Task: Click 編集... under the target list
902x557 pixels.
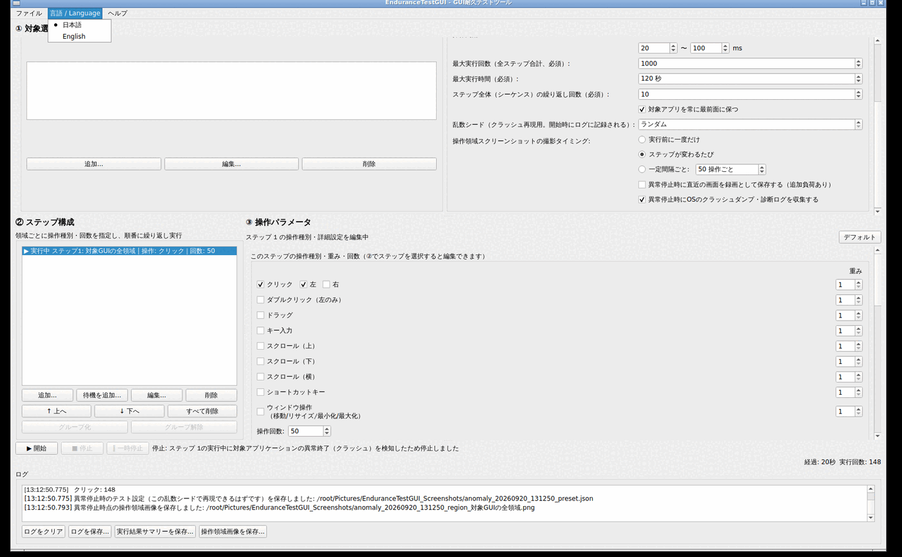Action: (x=231, y=164)
